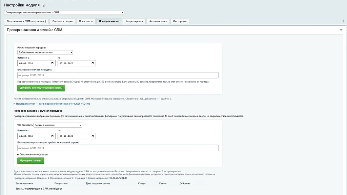This screenshot has height=195, width=347.
Task: Open calendar picker for mass transfer start date
Action: click(53, 63)
